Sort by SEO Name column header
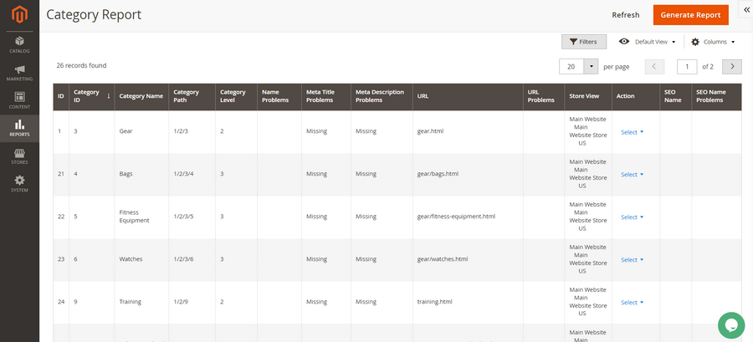Screen dimensions: 753x342 click(676, 96)
